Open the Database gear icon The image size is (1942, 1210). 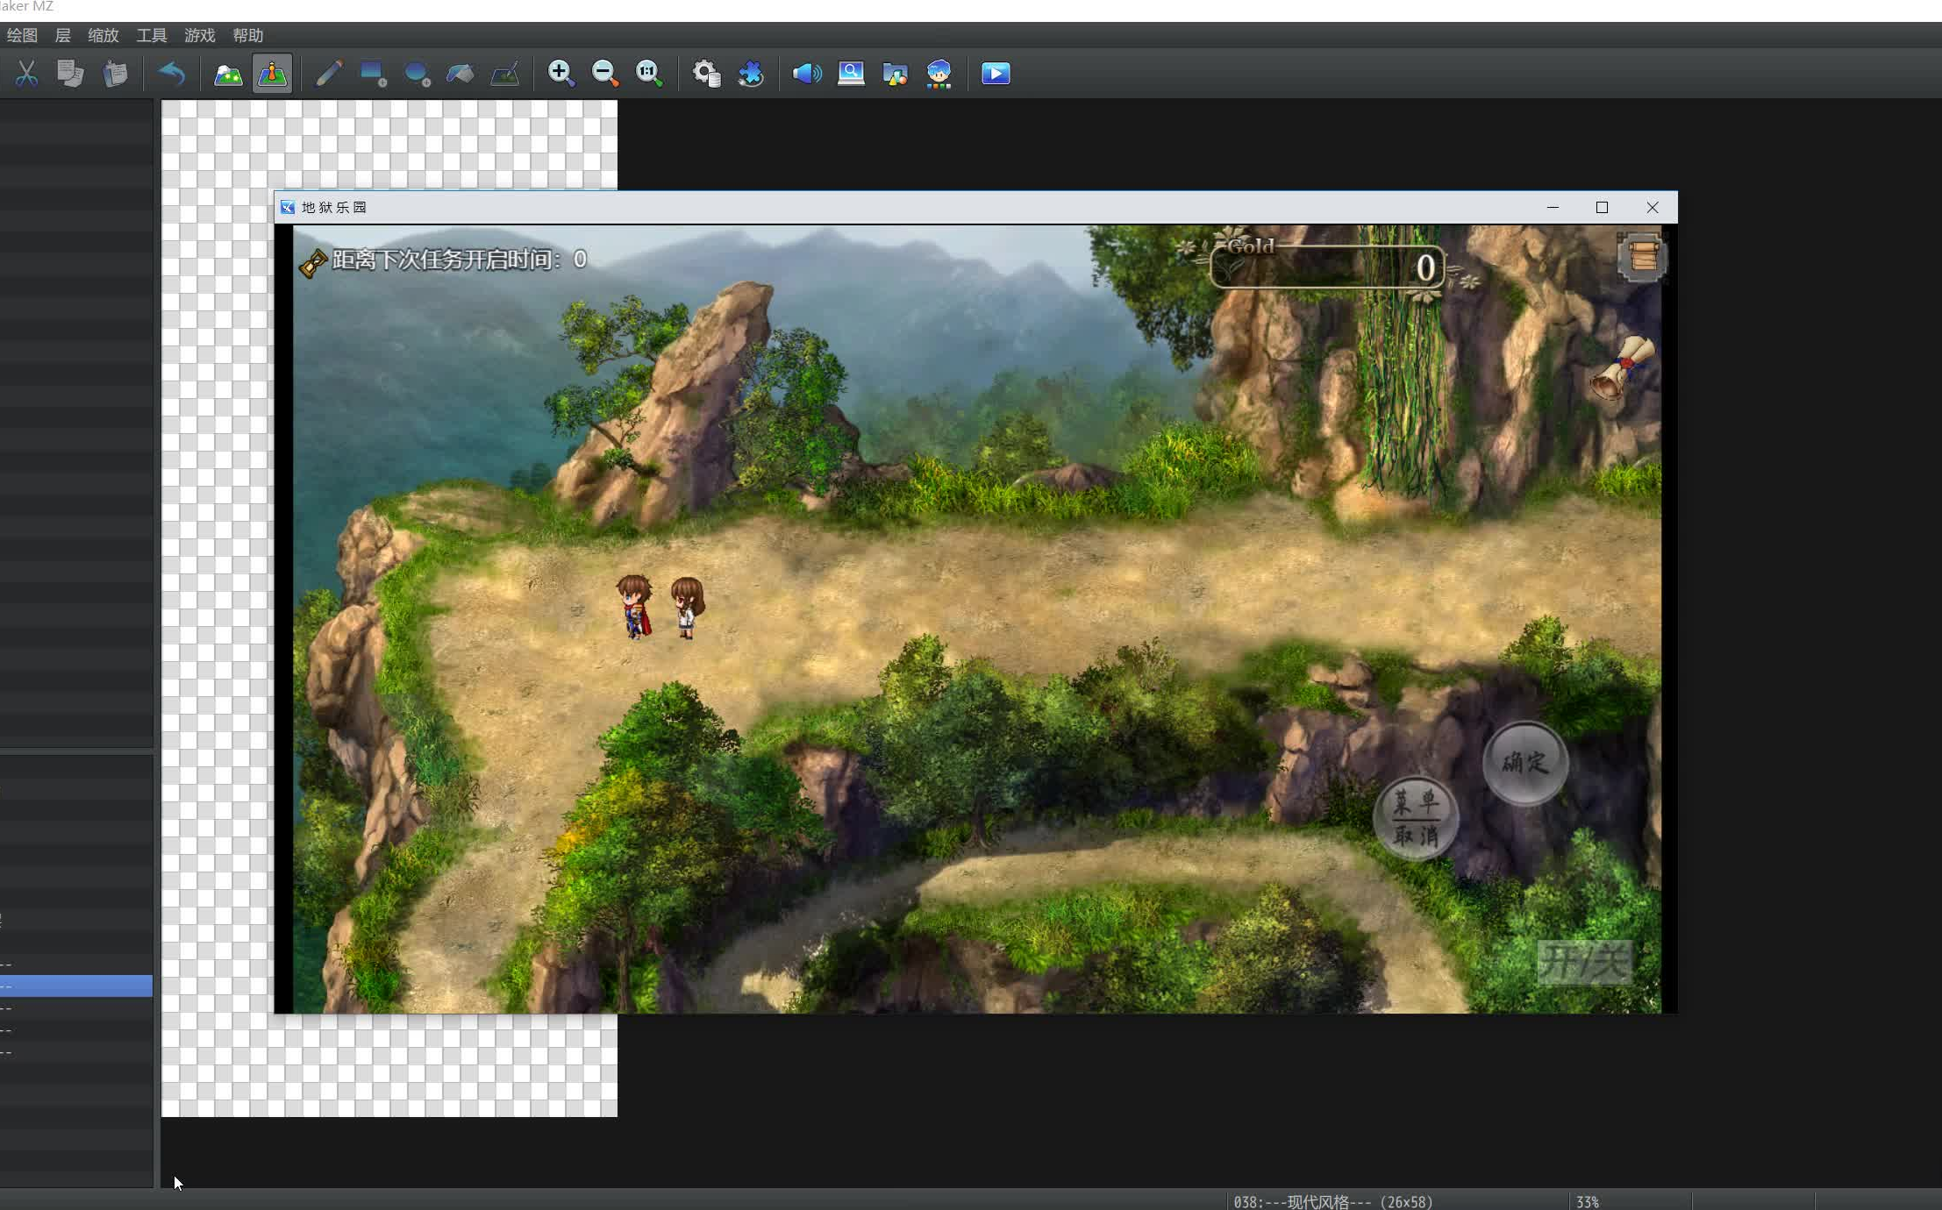point(706,74)
